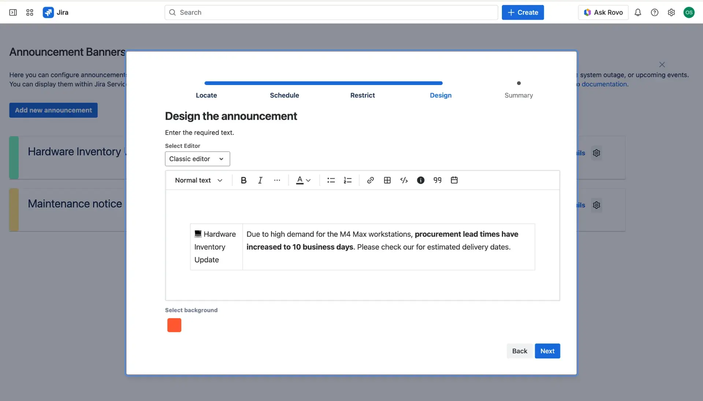Toggle bold formatting in the editor
The height and width of the screenshot is (401, 703).
tap(243, 180)
